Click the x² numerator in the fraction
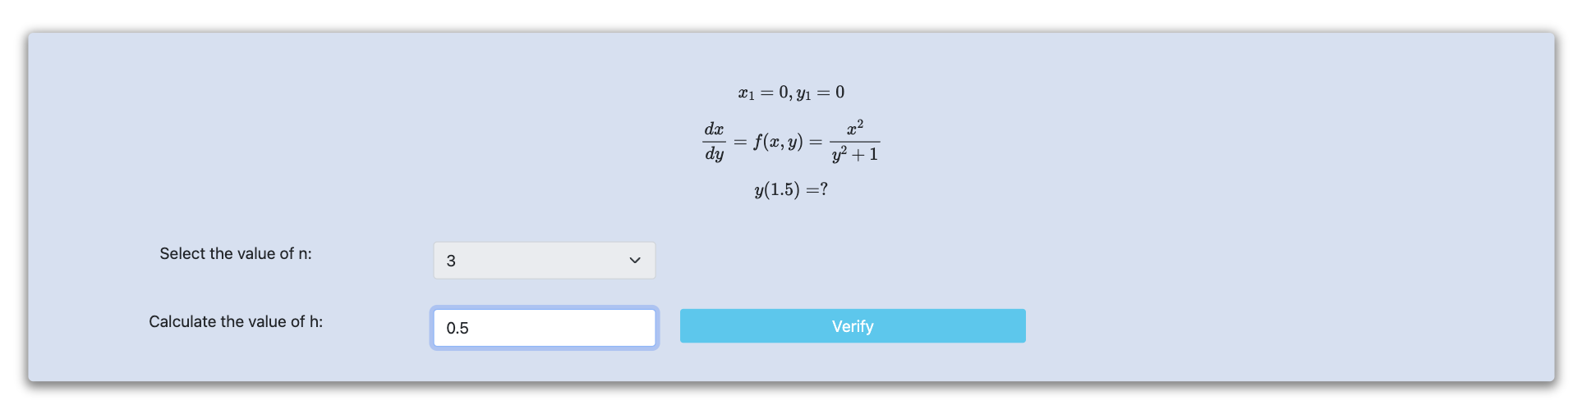1587x400 pixels. [x=855, y=128]
